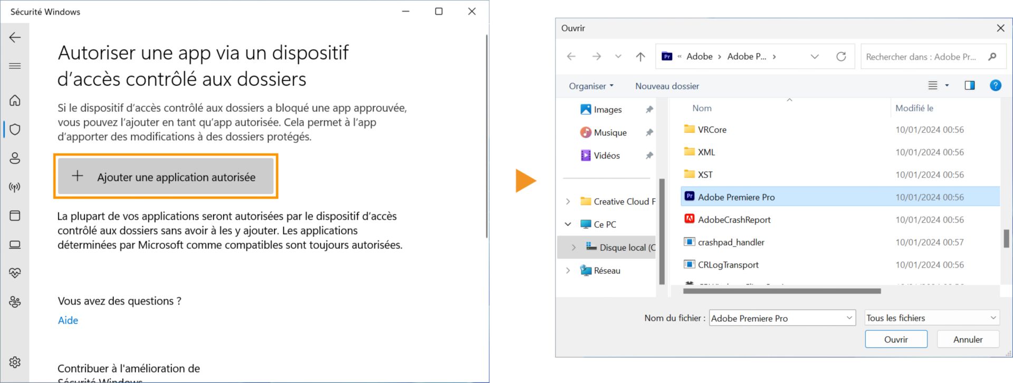Open the hamburger menu in Sécurité Windows
1013x383 pixels.
pos(15,66)
